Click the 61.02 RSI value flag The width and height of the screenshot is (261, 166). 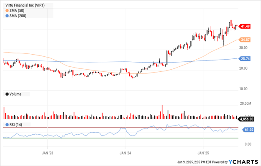click(x=248, y=130)
